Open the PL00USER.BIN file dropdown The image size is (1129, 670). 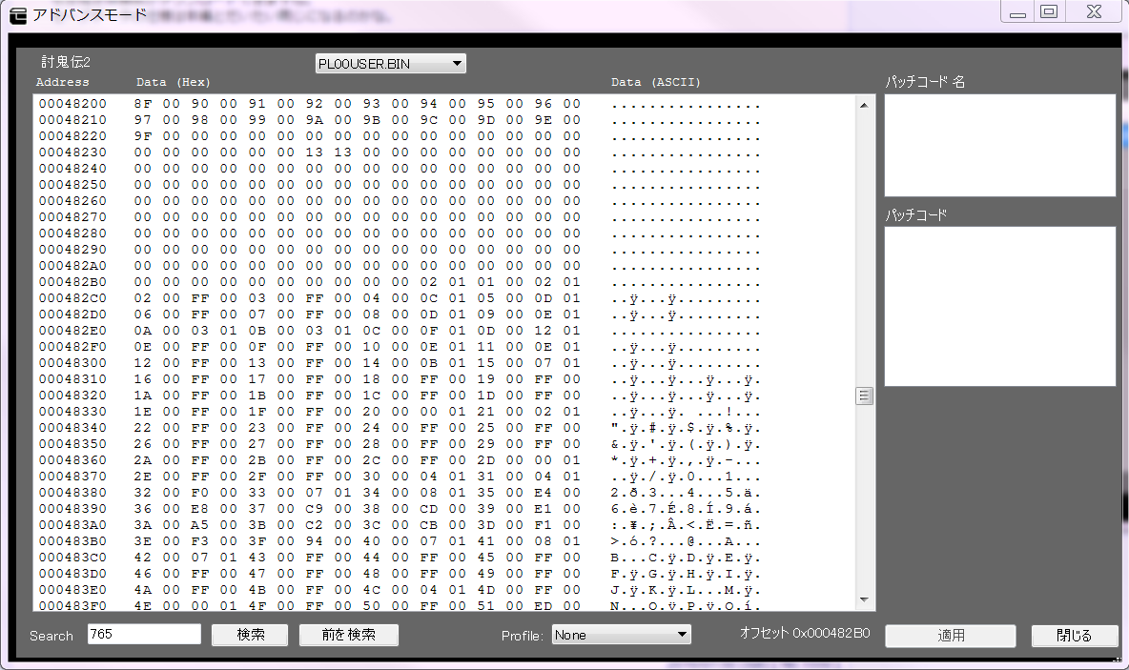coord(390,64)
